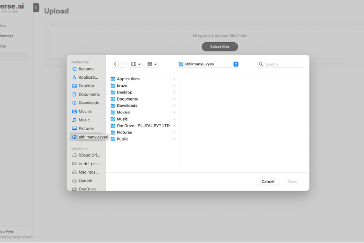364x243 pixels.
Task: Click the Music folder icon in file list
Action: [113, 119]
